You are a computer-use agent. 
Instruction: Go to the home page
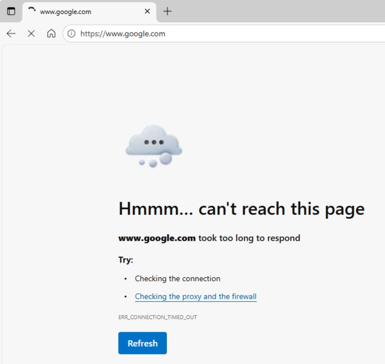tap(51, 33)
